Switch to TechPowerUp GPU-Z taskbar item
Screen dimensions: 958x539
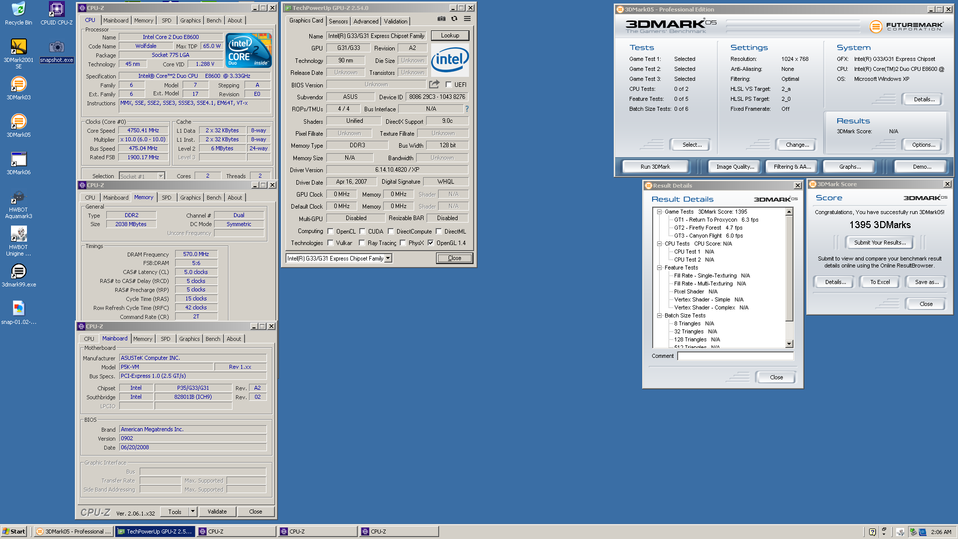point(155,532)
